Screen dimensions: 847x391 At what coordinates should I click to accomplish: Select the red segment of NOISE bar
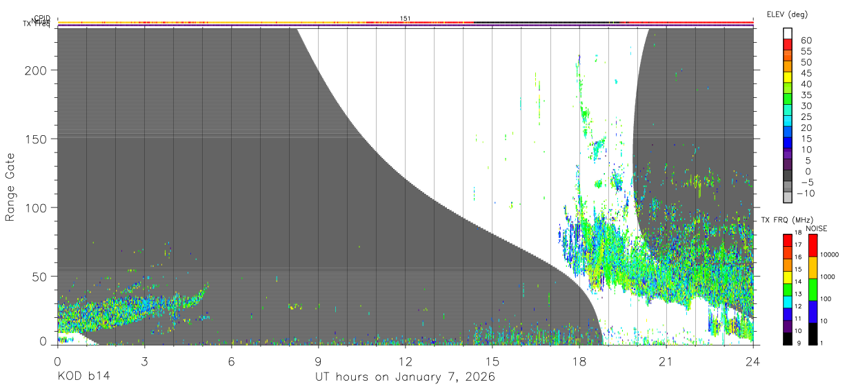click(813, 245)
